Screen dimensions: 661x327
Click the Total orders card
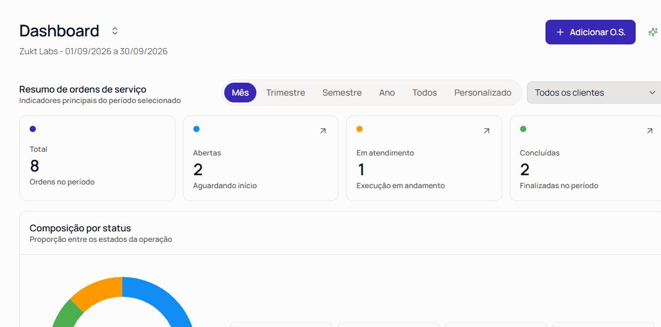point(98,158)
